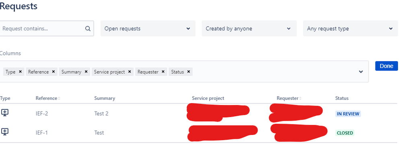Image resolution: width=402 pixels, height=149 pixels.
Task: Click the Status column header
Action: 342,98
